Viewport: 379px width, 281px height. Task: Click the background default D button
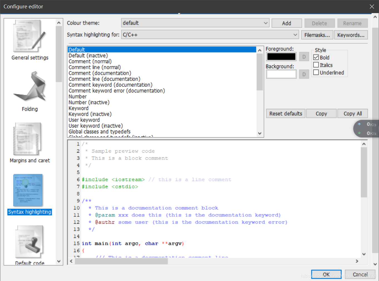pos(304,74)
